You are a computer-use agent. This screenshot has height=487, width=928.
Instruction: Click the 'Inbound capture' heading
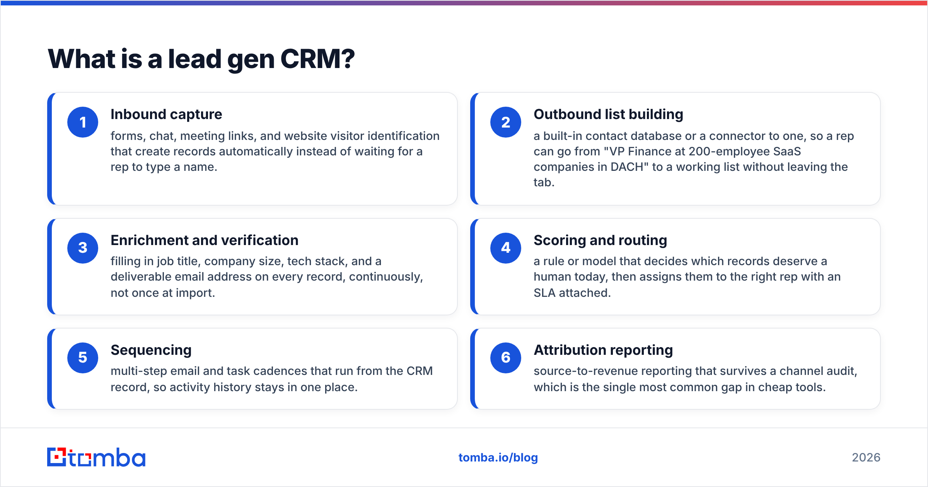coord(166,114)
